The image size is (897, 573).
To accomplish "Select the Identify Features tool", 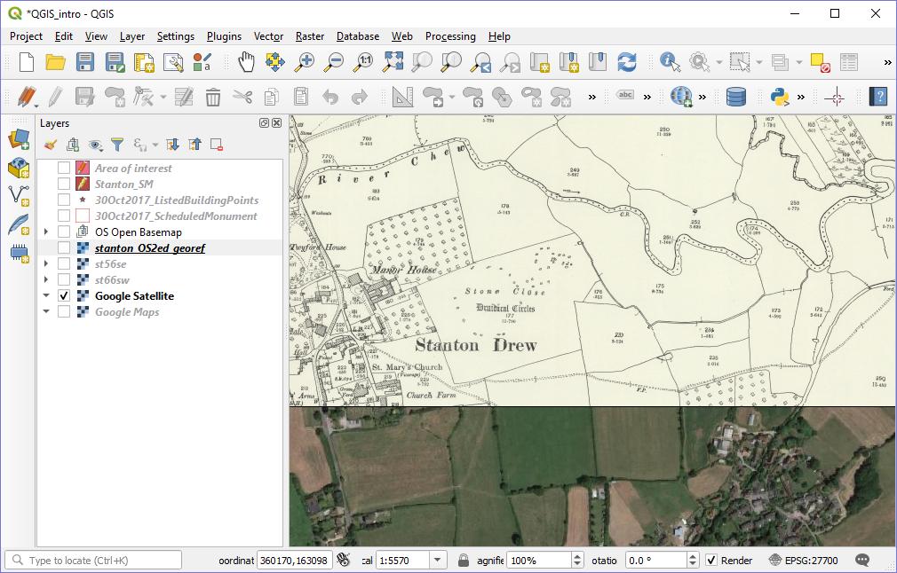I will [667, 63].
